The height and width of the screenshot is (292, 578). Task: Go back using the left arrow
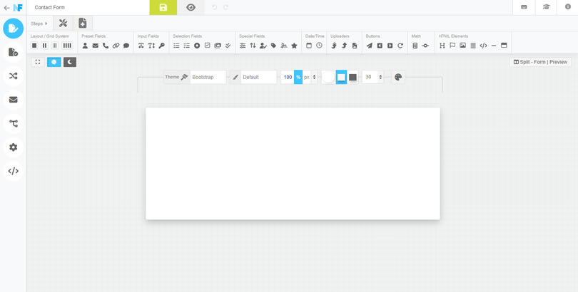(x=6, y=7)
